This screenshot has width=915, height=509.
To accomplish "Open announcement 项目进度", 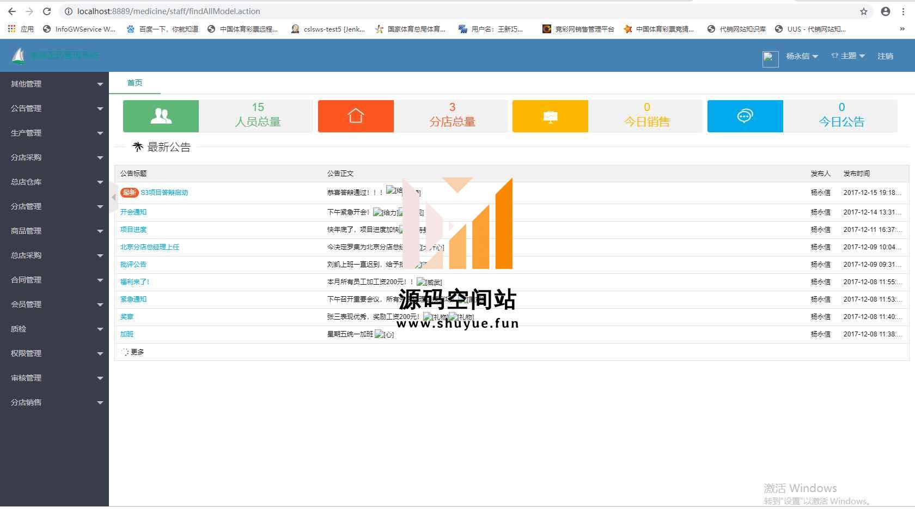I will point(133,230).
